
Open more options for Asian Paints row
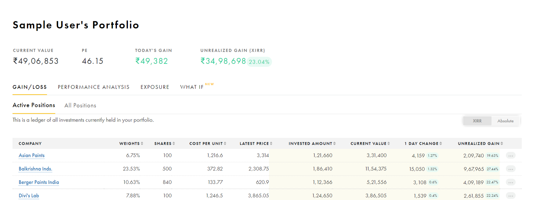[510, 155]
